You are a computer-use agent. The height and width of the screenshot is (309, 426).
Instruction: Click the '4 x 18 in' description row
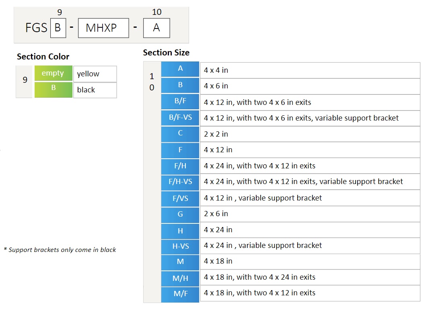[310, 262]
